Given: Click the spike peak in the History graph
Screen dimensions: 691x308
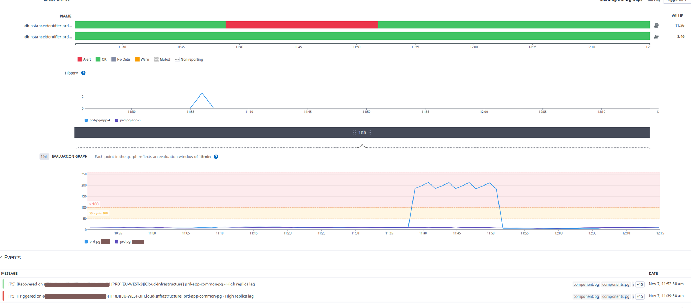Looking at the screenshot, I should 202,93.
